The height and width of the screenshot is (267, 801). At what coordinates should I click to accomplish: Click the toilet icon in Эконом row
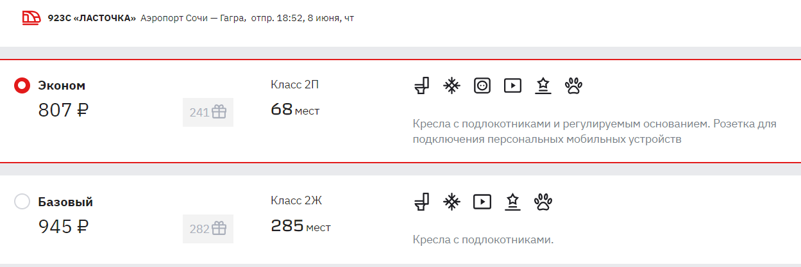(x=421, y=85)
